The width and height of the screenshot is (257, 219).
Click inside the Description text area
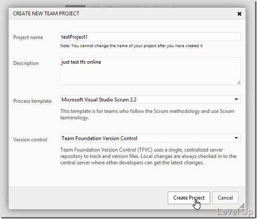pyautogui.click(x=150, y=71)
